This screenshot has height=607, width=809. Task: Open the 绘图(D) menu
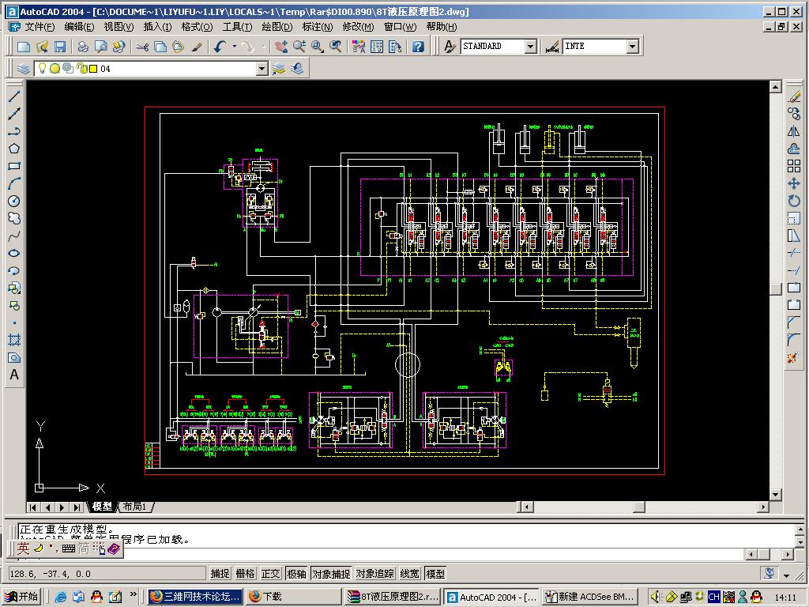(277, 27)
